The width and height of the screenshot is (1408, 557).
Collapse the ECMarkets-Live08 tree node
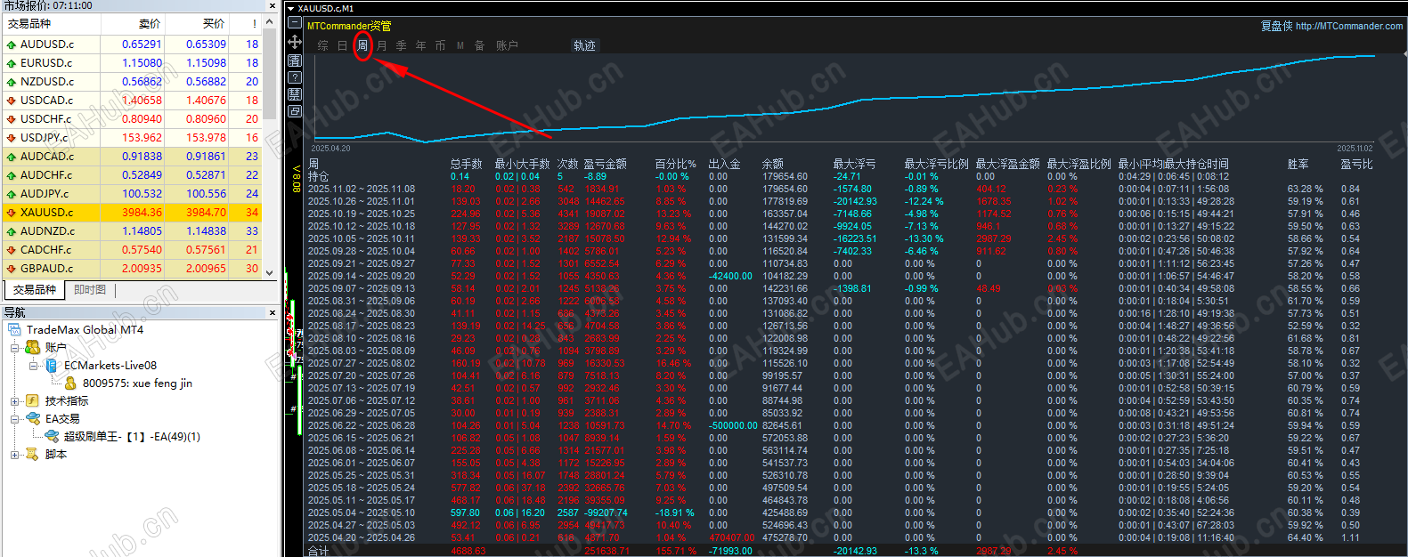34,366
